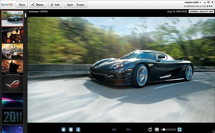Screen dimensions: 215x133
Task: Click the Open button
Action: (70, 5)
